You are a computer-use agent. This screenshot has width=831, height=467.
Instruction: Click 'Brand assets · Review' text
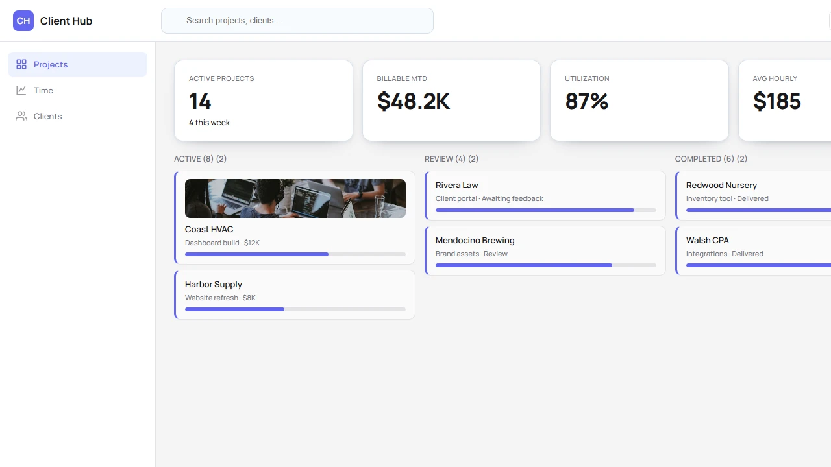pos(471,254)
